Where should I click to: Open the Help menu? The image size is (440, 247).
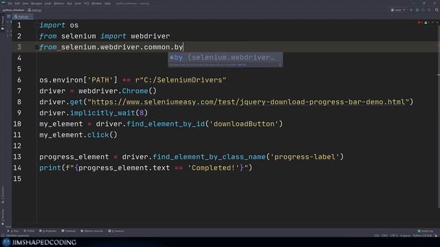(107, 3)
